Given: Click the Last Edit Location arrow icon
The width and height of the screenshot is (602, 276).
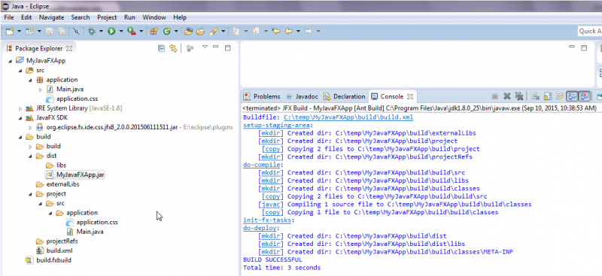Looking at the screenshot, I should 275,32.
